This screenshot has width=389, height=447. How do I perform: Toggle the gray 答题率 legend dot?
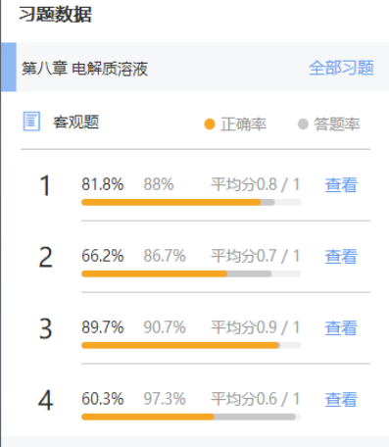pyautogui.click(x=303, y=124)
